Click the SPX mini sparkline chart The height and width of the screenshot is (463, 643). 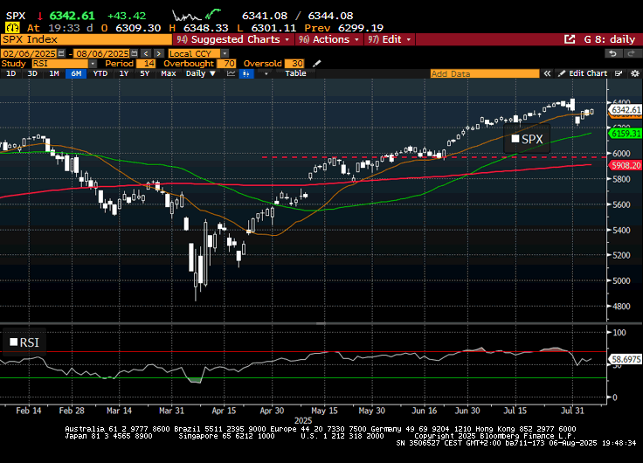(197, 15)
